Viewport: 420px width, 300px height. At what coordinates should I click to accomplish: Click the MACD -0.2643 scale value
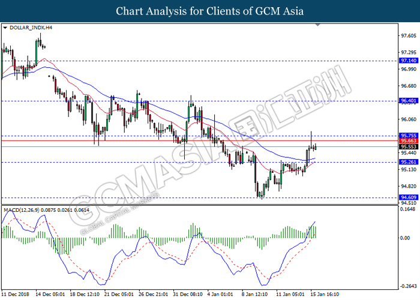pos(408,286)
